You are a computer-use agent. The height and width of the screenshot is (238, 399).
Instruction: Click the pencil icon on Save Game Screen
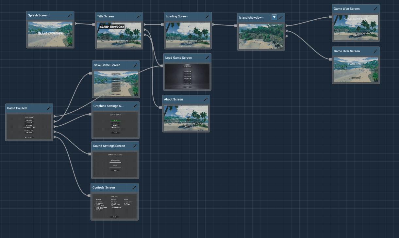[x=136, y=65]
